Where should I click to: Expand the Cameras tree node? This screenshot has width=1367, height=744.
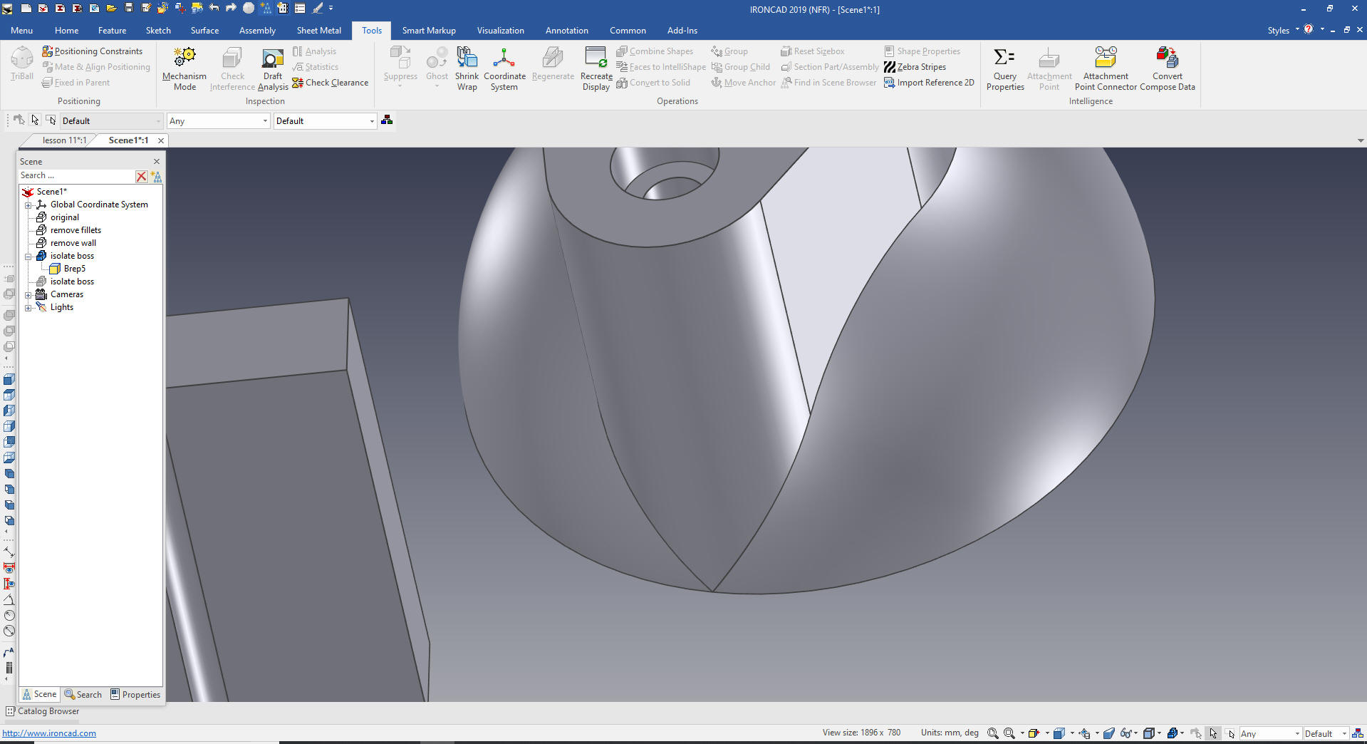pyautogui.click(x=28, y=295)
